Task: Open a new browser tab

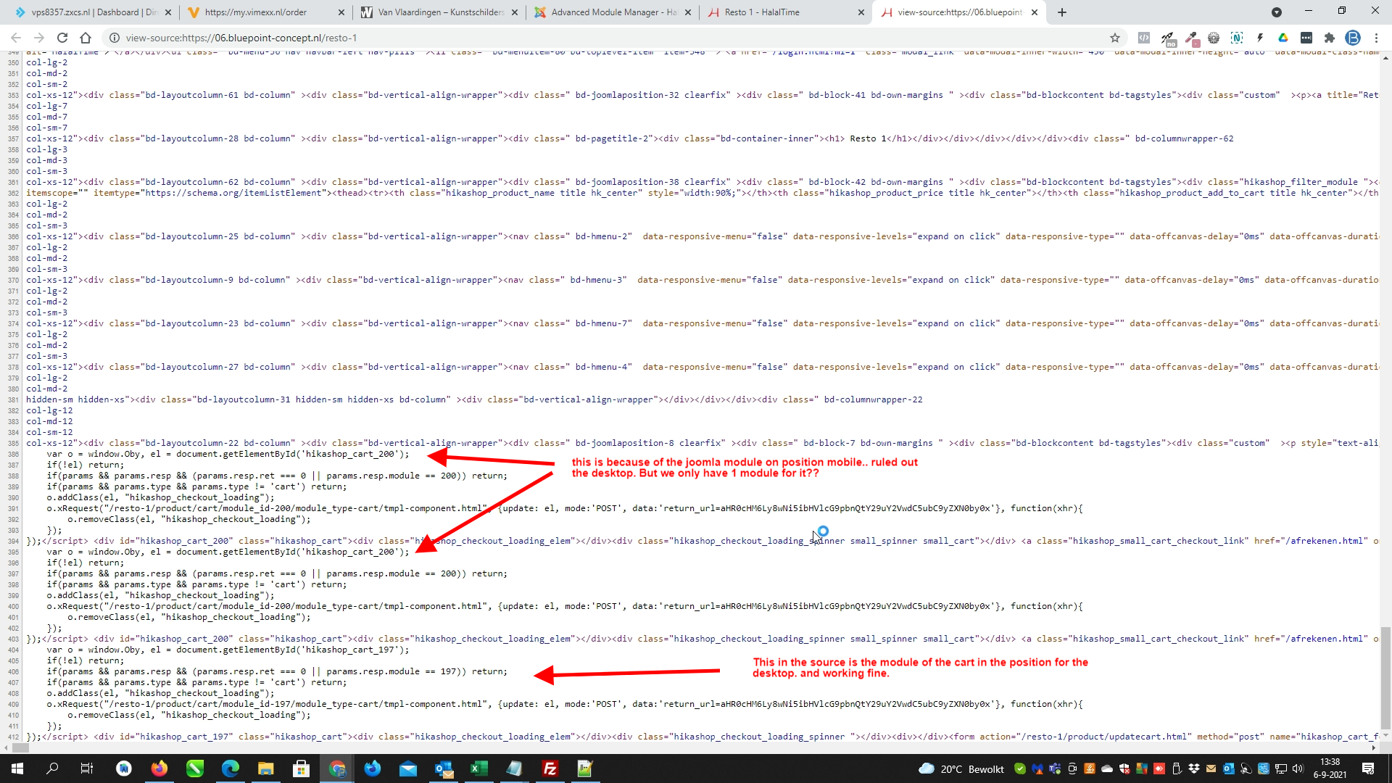Action: point(1062,12)
